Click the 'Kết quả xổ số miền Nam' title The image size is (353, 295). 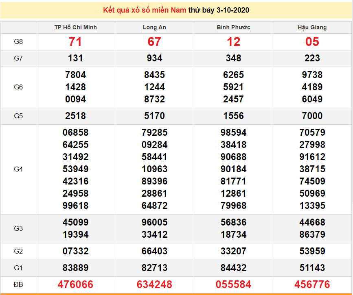click(x=145, y=10)
